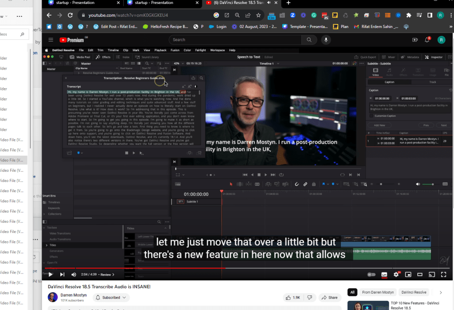Click the YouTube create video icon
454x310 pixels.
point(415,40)
